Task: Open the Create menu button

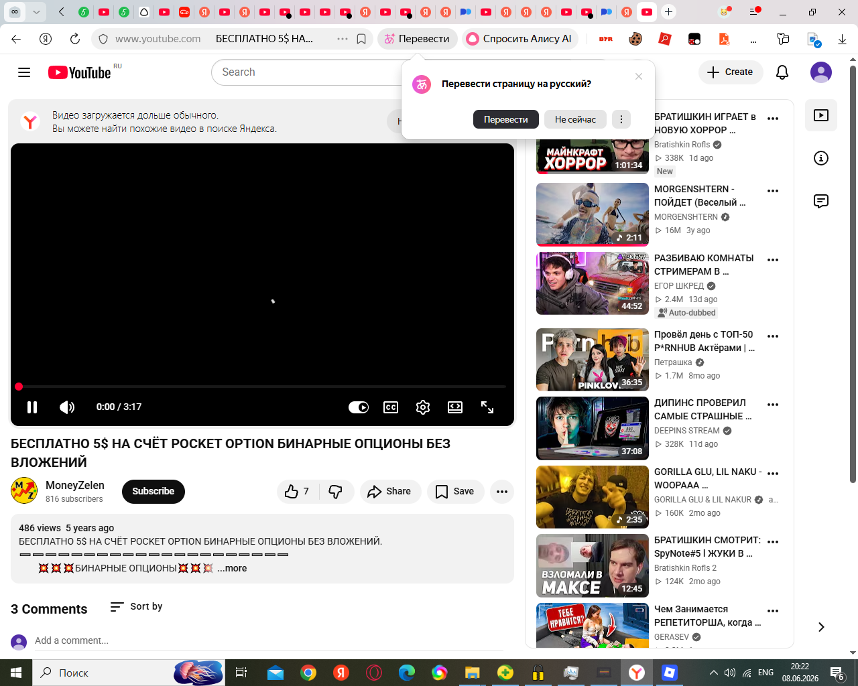Action: tap(731, 72)
